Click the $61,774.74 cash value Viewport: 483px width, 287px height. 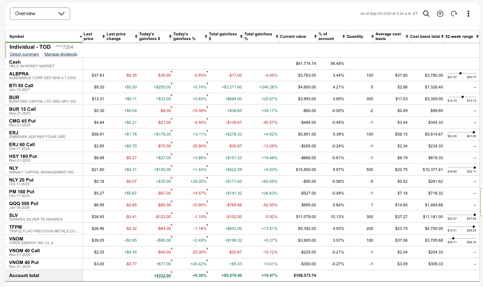[306, 64]
